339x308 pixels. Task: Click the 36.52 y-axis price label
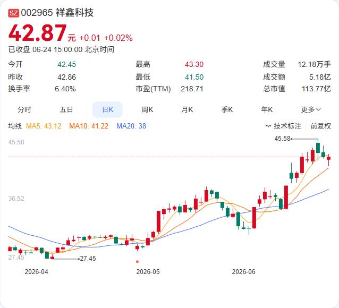tap(16, 199)
